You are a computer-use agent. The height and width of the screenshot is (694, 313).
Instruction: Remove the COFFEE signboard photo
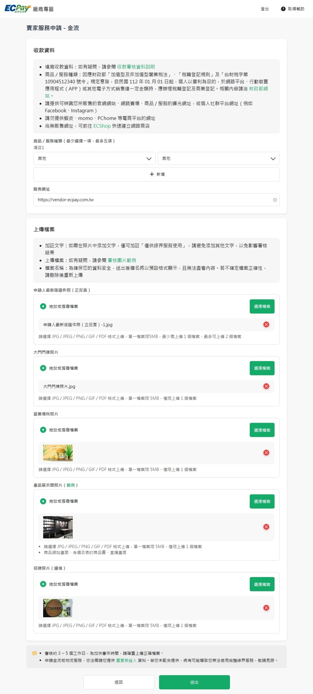[x=266, y=608]
